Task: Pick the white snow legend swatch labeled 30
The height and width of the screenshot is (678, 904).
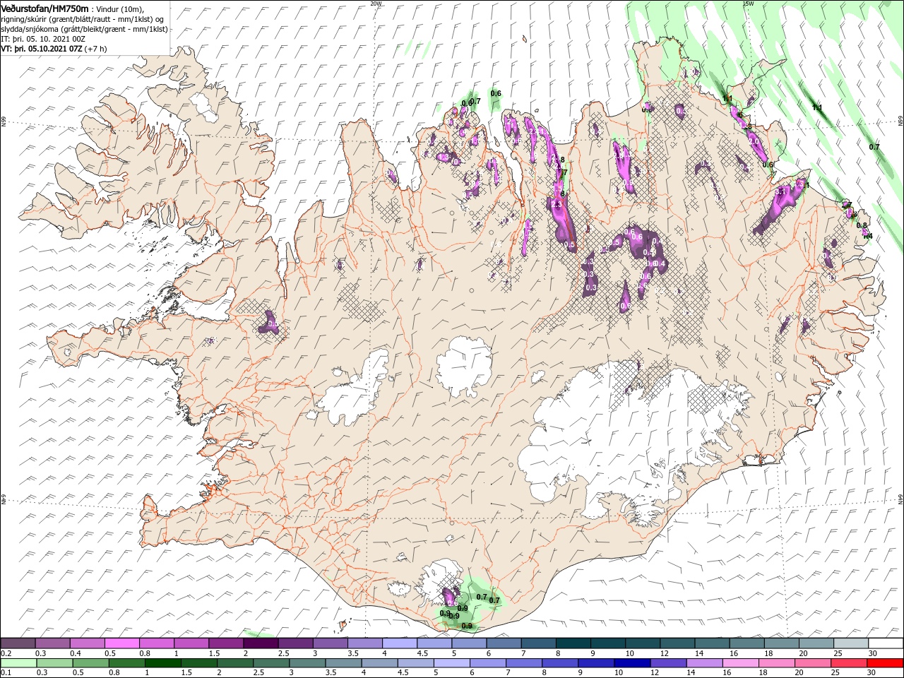Action: click(885, 643)
